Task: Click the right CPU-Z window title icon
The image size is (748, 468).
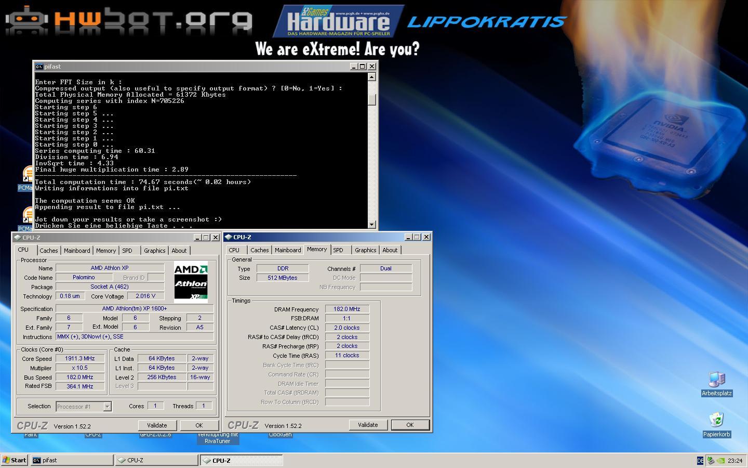Action: coord(228,237)
